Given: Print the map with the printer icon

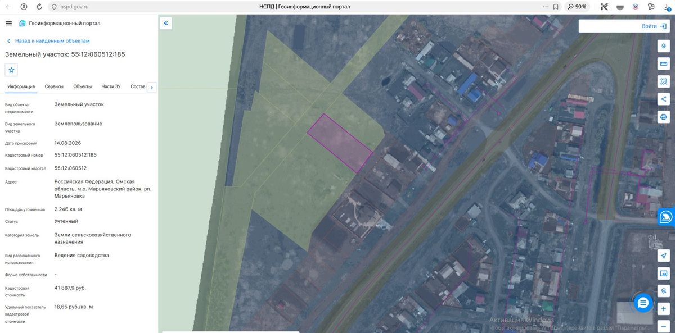Looking at the screenshot, I should (664, 117).
